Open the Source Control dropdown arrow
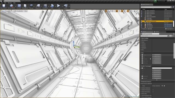 coord(16,6)
